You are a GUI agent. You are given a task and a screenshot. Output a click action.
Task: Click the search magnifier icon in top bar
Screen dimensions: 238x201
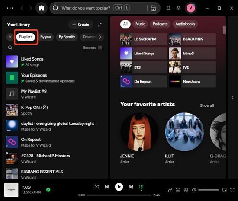pos(55,8)
